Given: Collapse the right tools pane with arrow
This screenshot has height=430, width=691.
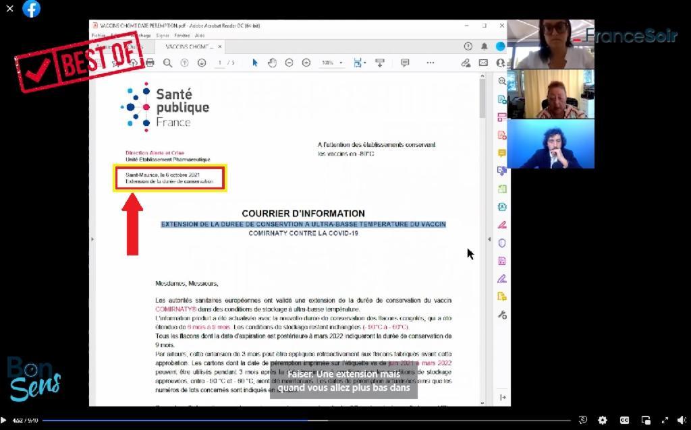Looking at the screenshot, I should coord(503,398).
